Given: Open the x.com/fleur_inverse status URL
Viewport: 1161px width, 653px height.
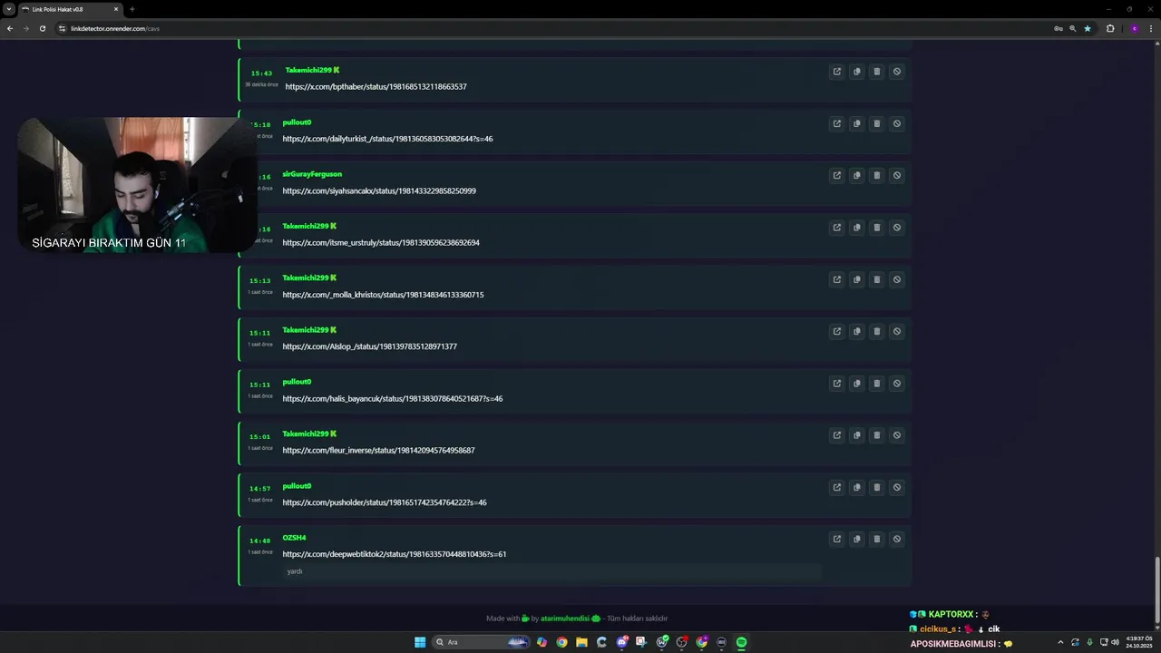Looking at the screenshot, I should coord(378,451).
